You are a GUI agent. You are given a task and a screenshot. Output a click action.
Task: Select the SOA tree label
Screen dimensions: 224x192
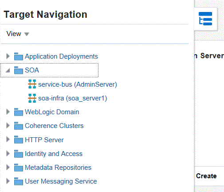point(32,70)
